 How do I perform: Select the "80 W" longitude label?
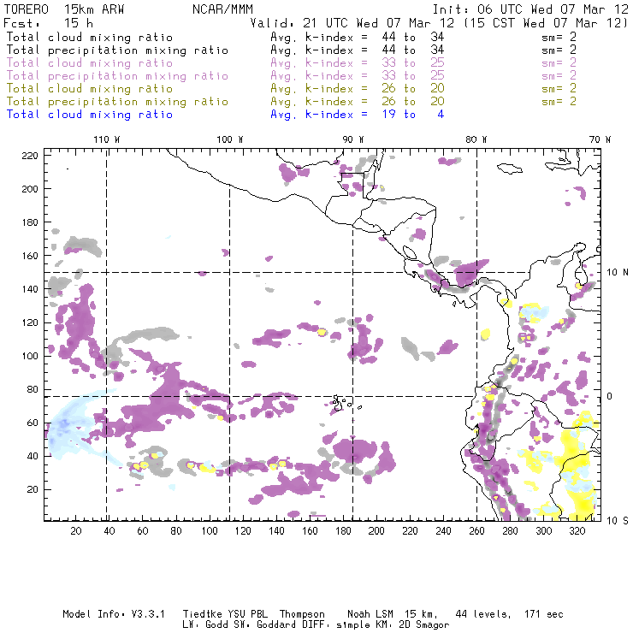point(476,139)
